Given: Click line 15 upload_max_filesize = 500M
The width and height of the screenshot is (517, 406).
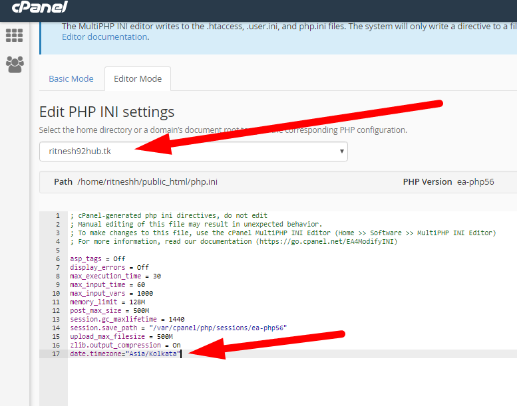Looking at the screenshot, I should [x=121, y=336].
